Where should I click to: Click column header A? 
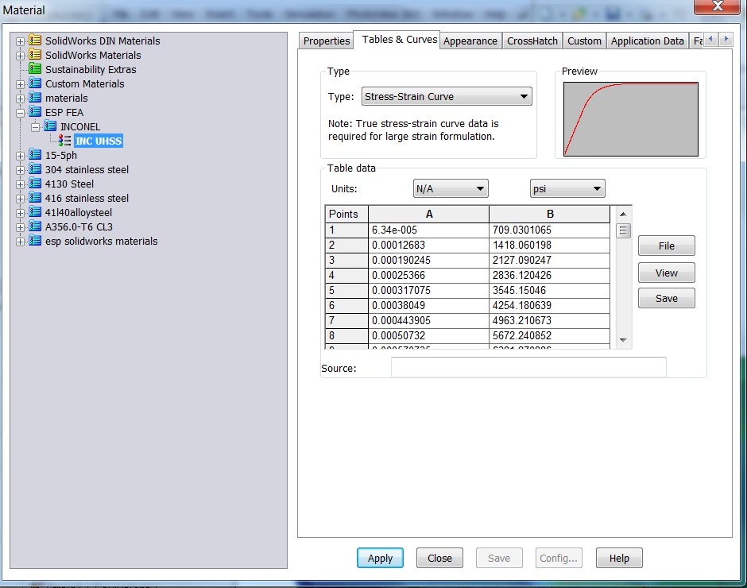tap(428, 214)
